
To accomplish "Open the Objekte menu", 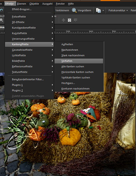I will (34, 4).
